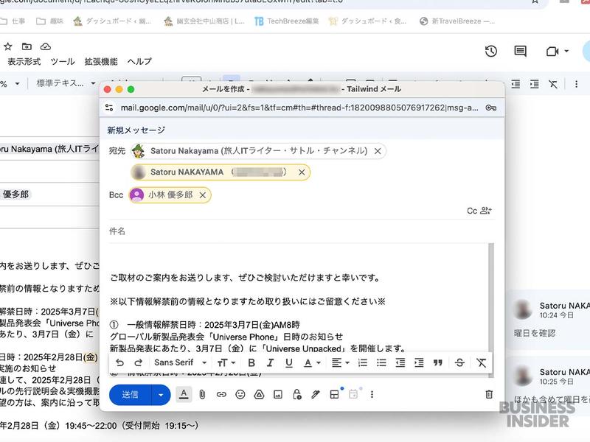Open the send options dropdown arrow
The height and width of the screenshot is (442, 590).
click(x=161, y=395)
